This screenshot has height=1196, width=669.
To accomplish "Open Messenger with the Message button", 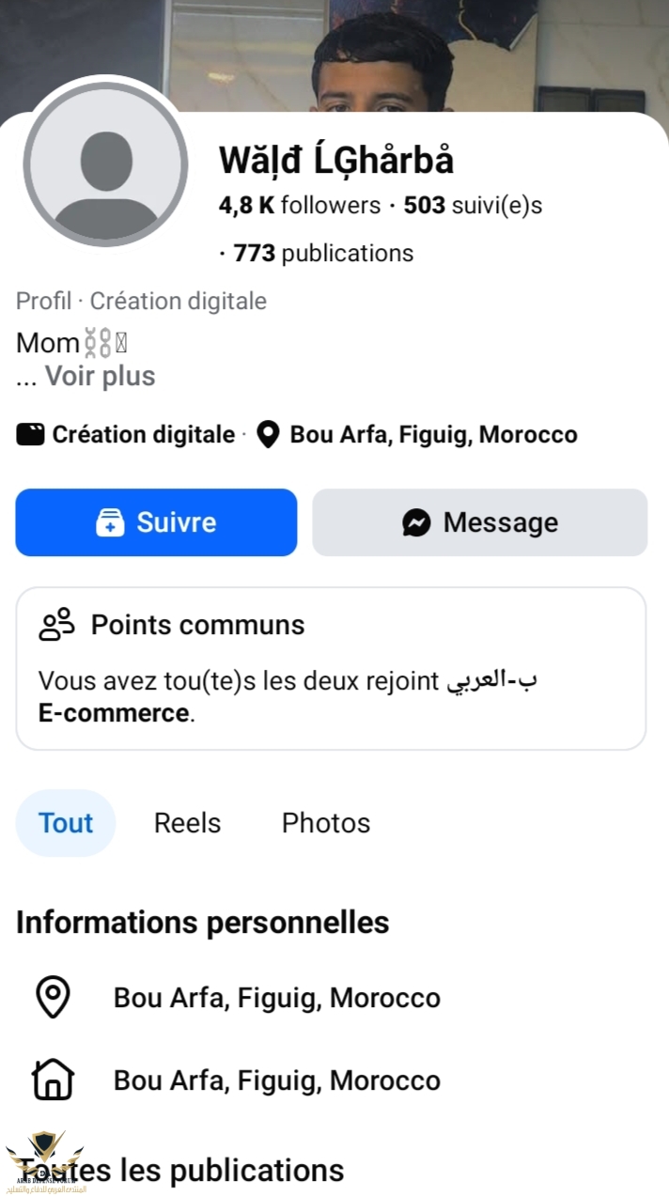I will coord(479,522).
